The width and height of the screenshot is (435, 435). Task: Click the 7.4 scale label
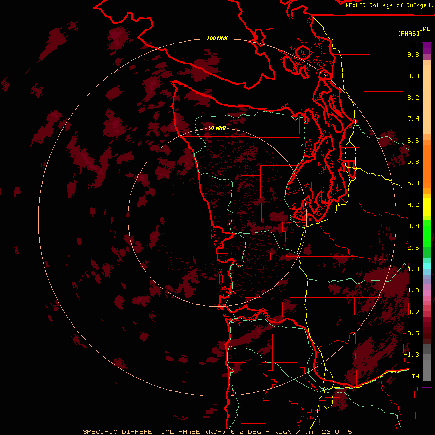pos(413,119)
